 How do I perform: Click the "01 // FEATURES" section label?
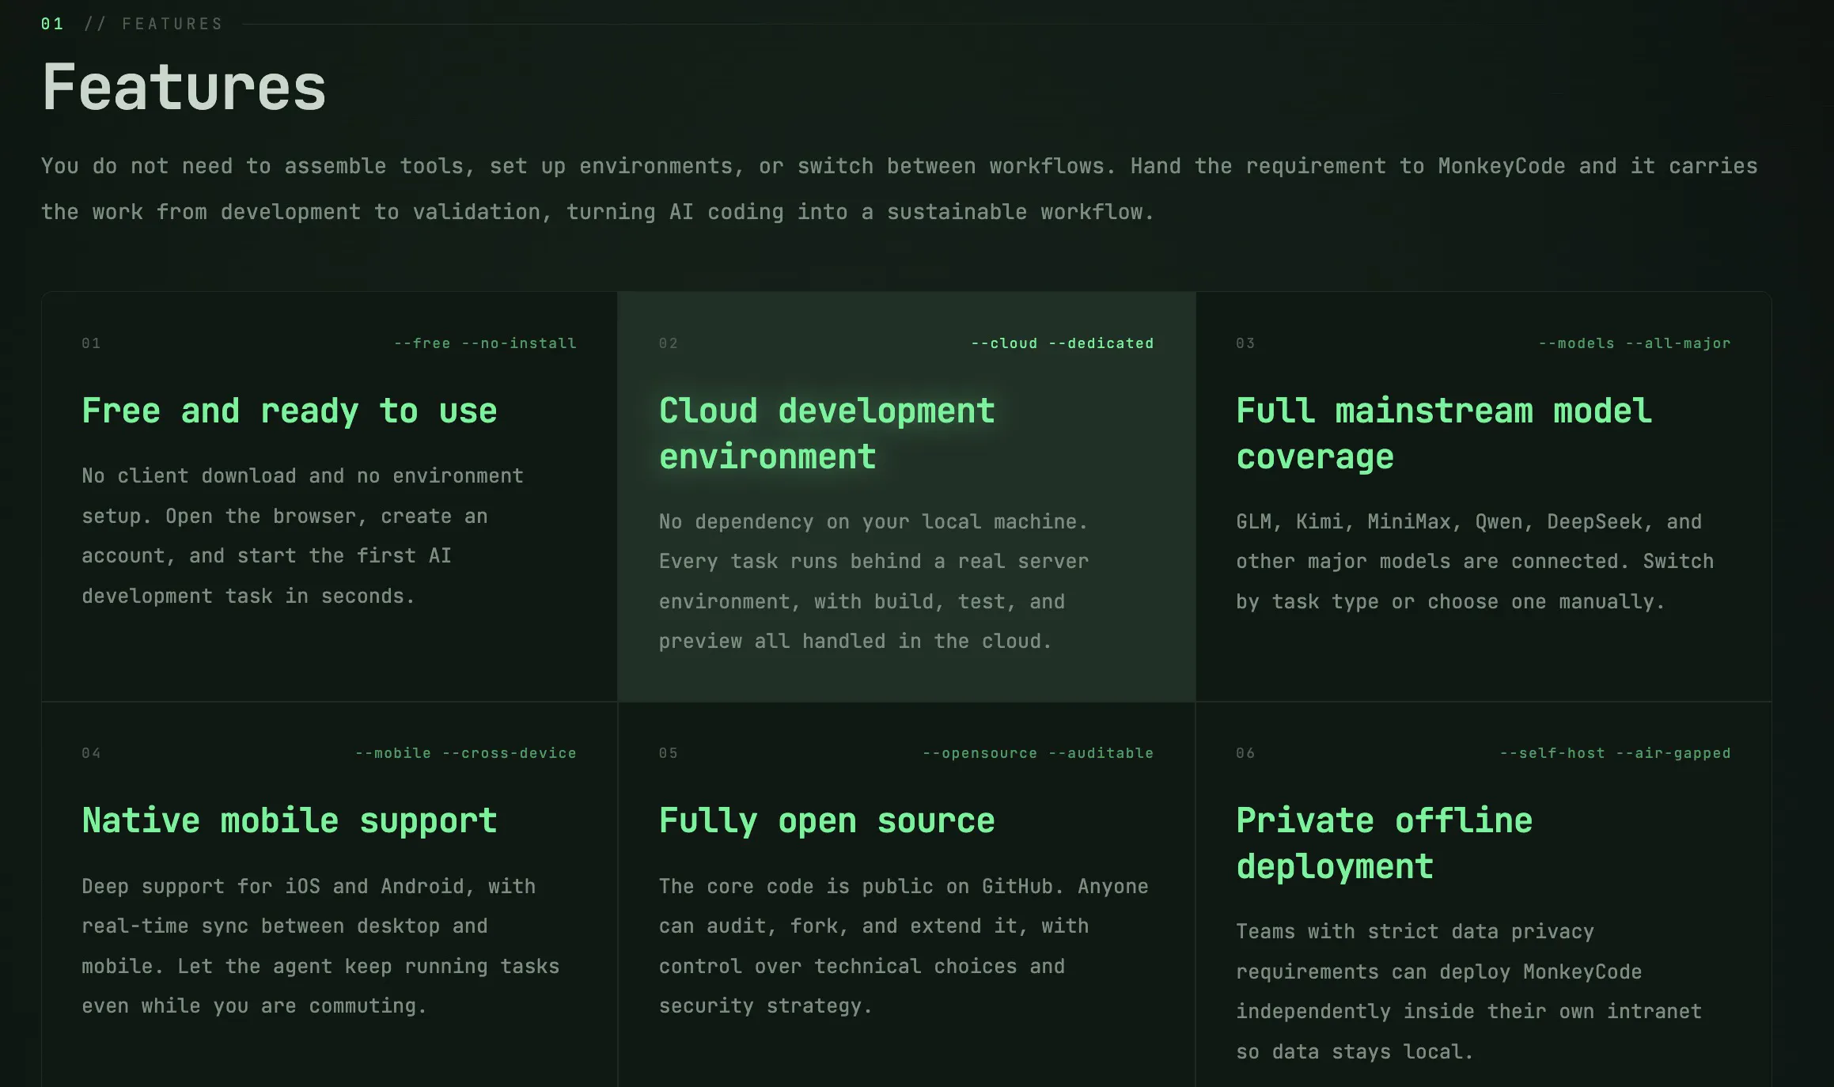coord(132,24)
